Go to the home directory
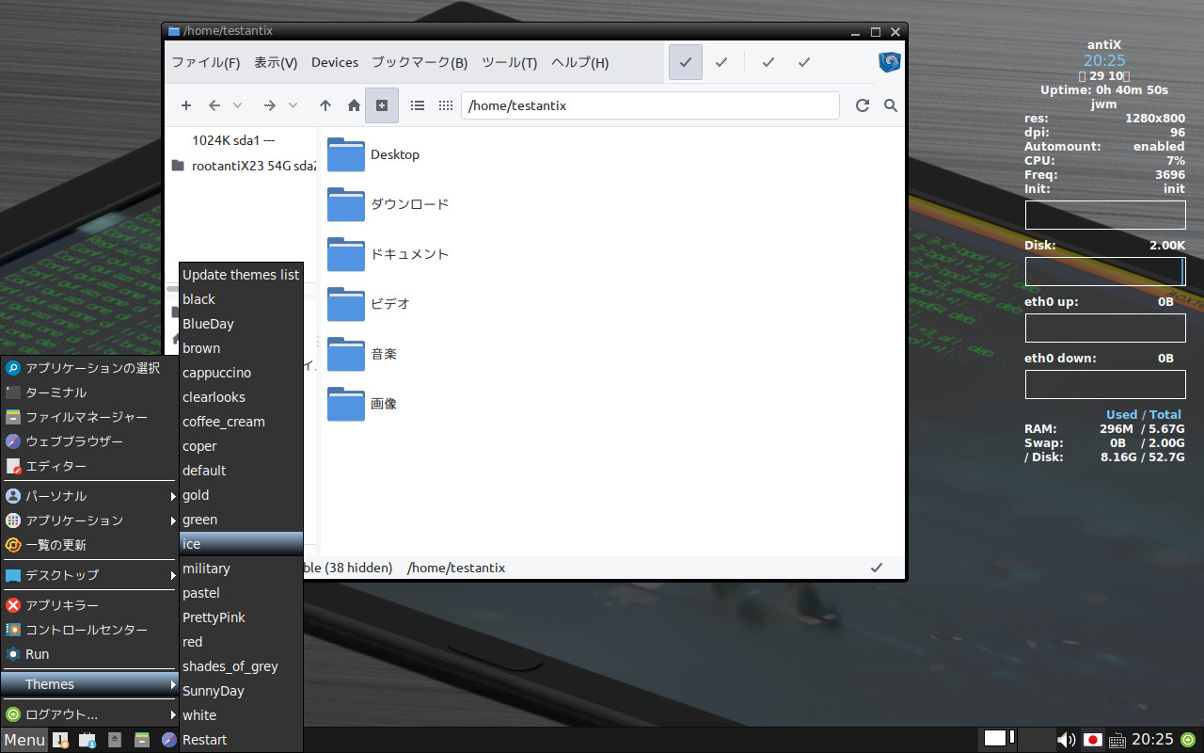 pos(353,105)
